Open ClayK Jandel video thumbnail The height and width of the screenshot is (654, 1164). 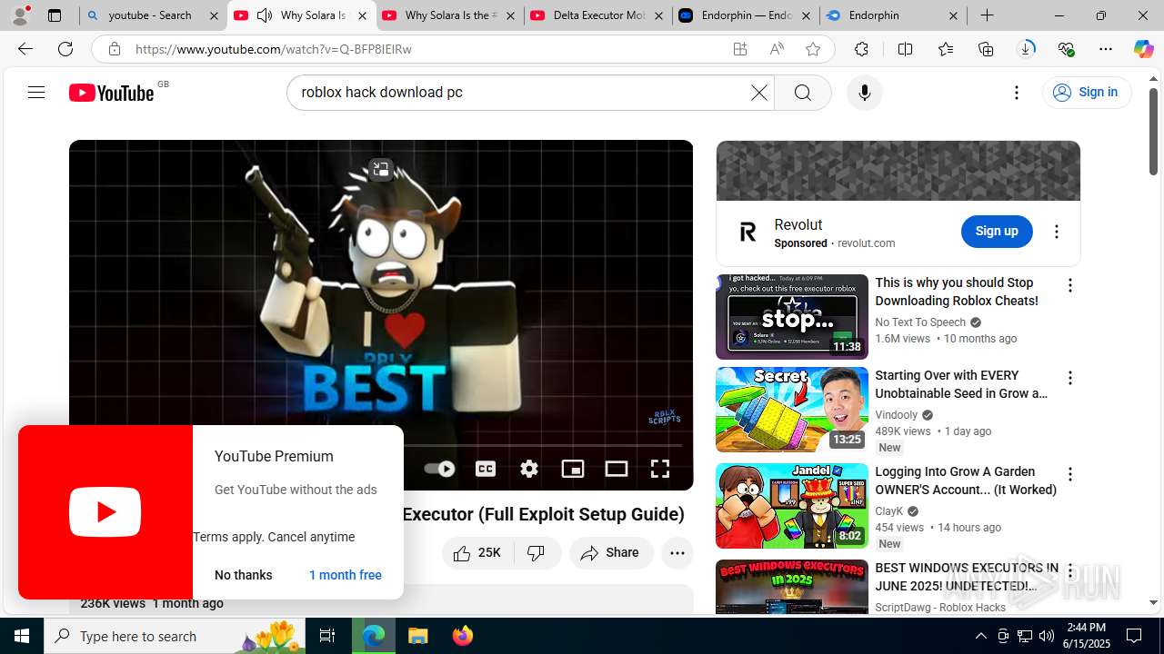coord(792,506)
